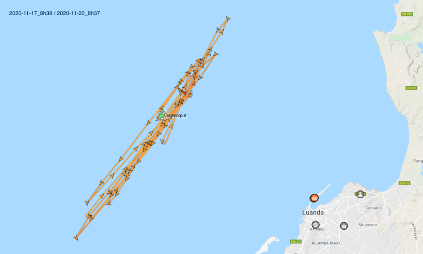Click the green Sevmorput ship position marker
The height and width of the screenshot is (254, 423).
click(x=162, y=115)
